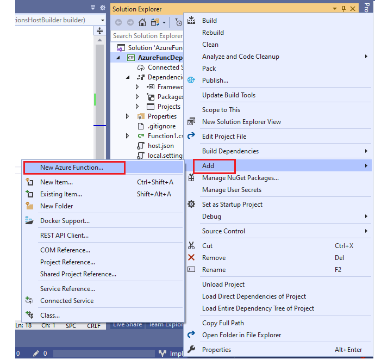
Task: Open the Debug submenu
Action: click(x=278, y=216)
